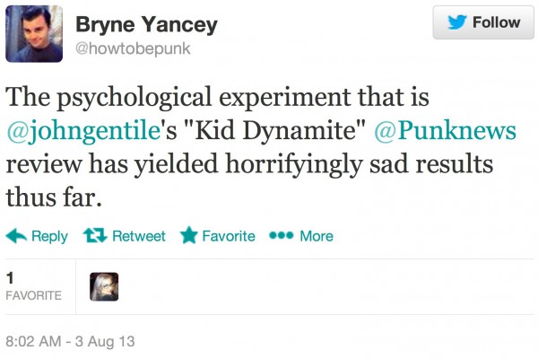Click the Favorite star icon
This screenshot has width=538, height=359.
click(188, 236)
